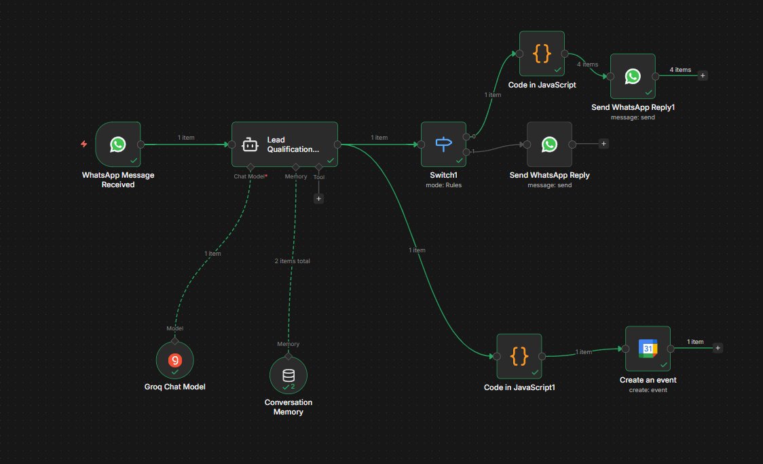Click the red lightning trigger badge
This screenshot has width=763, height=464.
tap(84, 143)
